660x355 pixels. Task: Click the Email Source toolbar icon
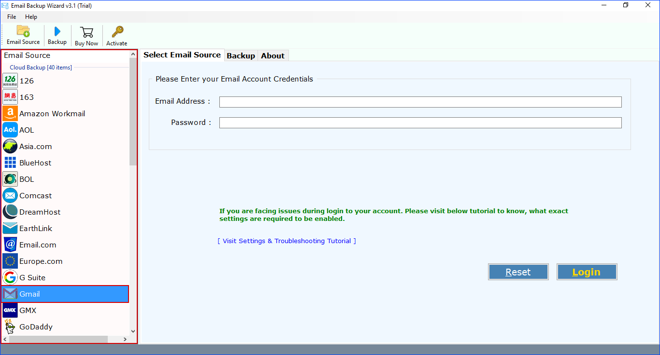coord(23,31)
